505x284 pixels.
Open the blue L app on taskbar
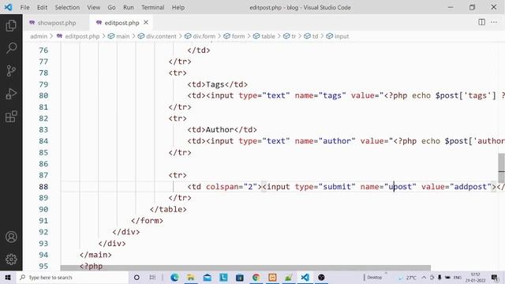[x=223, y=277]
